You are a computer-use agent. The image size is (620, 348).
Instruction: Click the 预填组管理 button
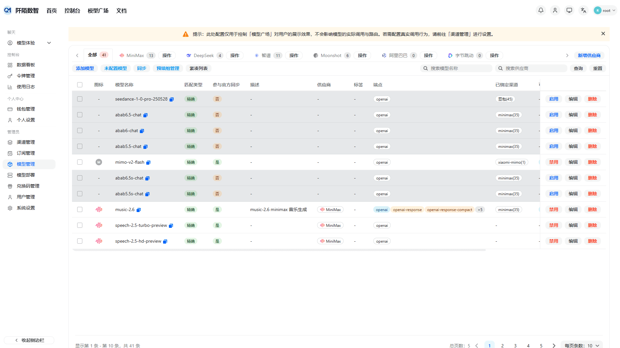[168, 68]
